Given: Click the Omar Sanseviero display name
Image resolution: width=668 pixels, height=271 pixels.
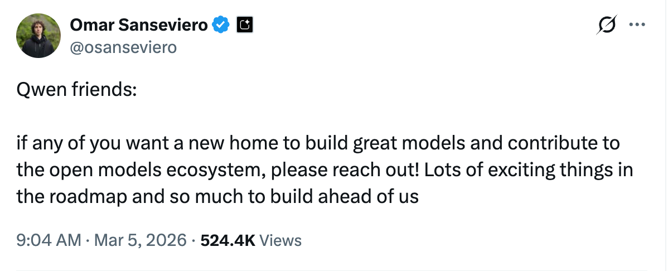Looking at the screenshot, I should (x=139, y=25).
